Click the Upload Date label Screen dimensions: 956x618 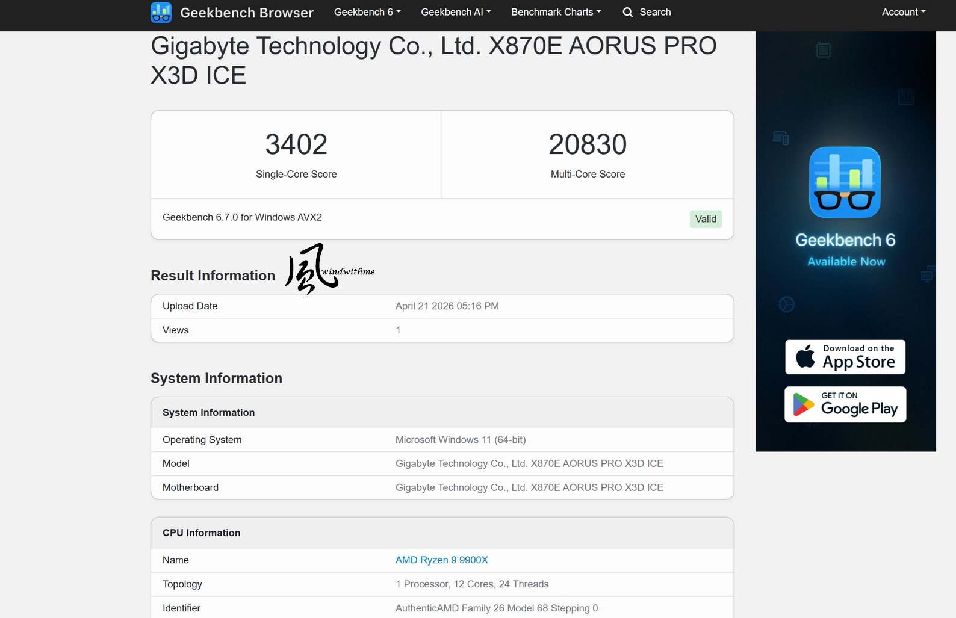[x=190, y=306]
